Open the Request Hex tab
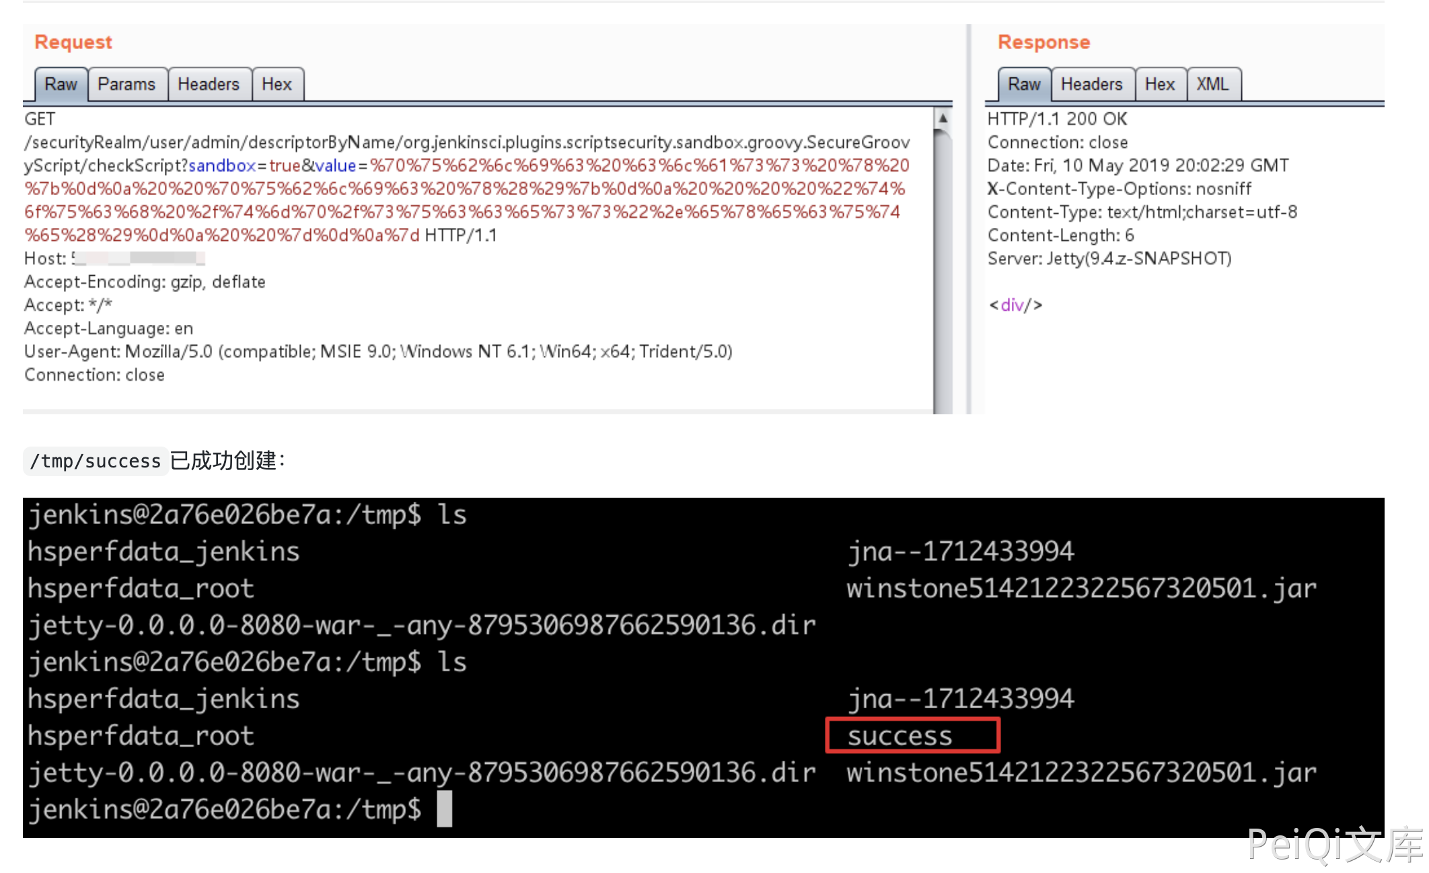This screenshot has height=873, width=1429. [x=277, y=84]
